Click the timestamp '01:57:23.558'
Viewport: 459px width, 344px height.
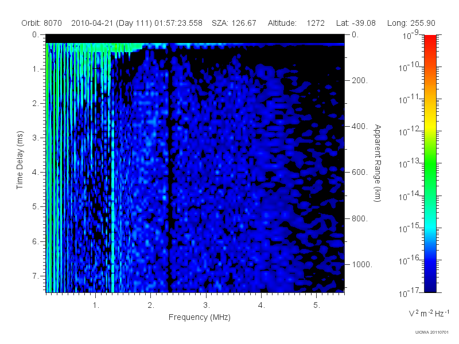178,23
